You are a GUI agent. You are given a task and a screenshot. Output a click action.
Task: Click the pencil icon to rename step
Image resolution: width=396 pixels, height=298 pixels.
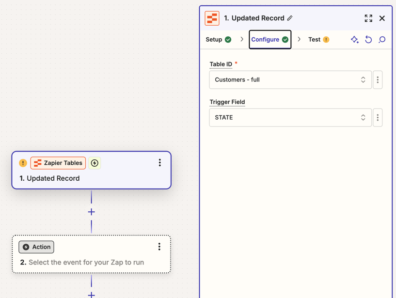pyautogui.click(x=290, y=18)
